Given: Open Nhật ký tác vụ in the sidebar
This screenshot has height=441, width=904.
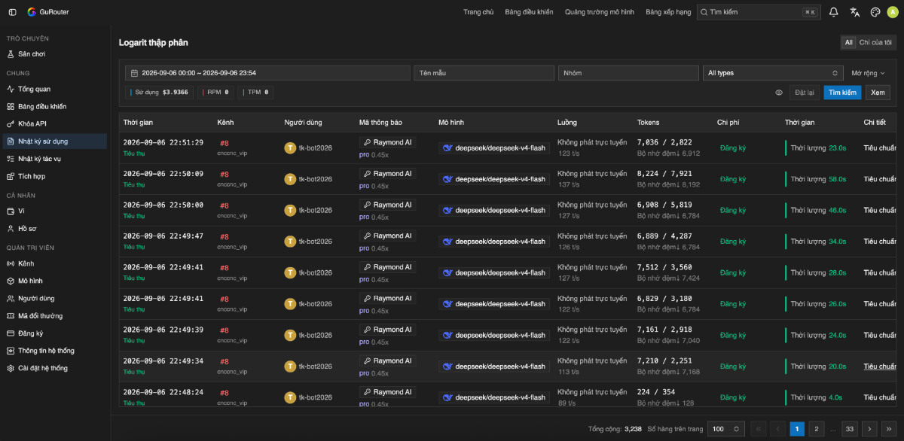Looking at the screenshot, I should click(x=53, y=159).
